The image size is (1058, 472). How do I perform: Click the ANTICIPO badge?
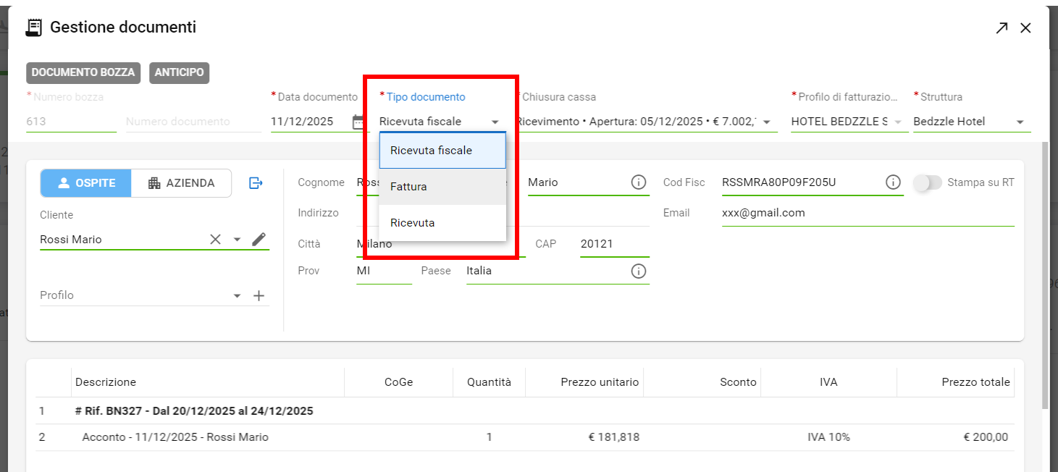[x=179, y=72]
